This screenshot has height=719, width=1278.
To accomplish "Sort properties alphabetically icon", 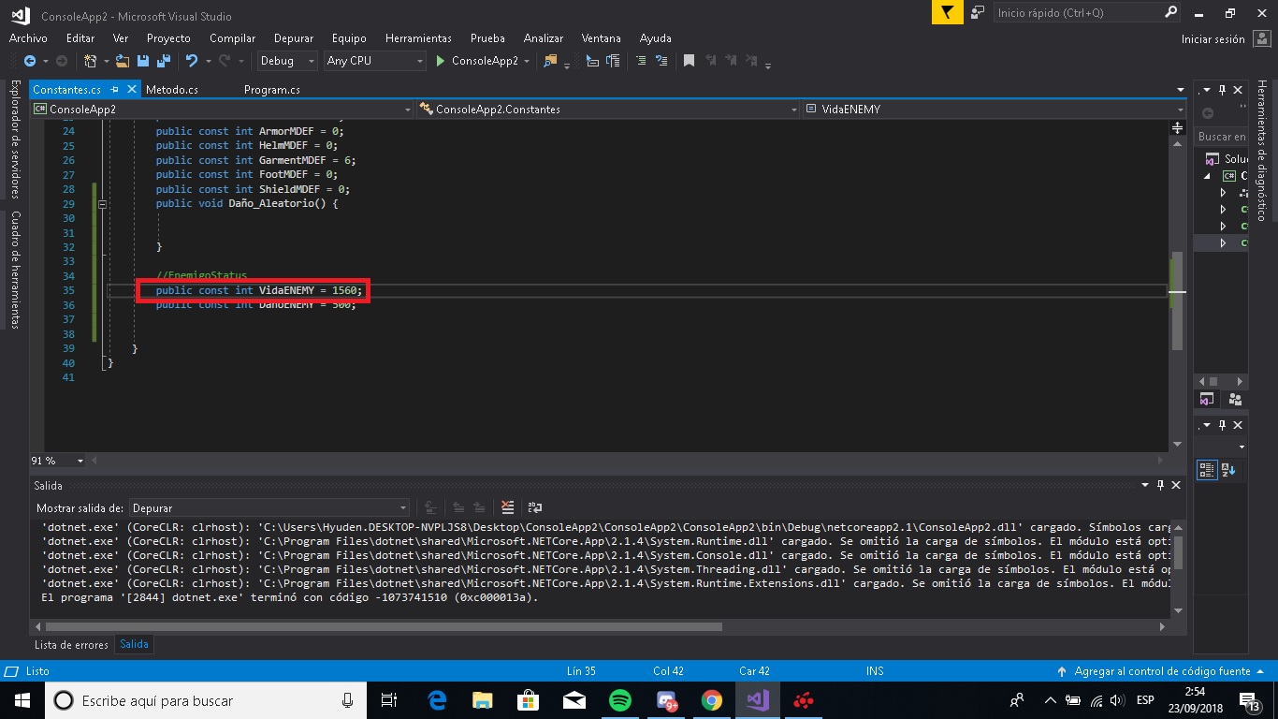I will coord(1228,470).
